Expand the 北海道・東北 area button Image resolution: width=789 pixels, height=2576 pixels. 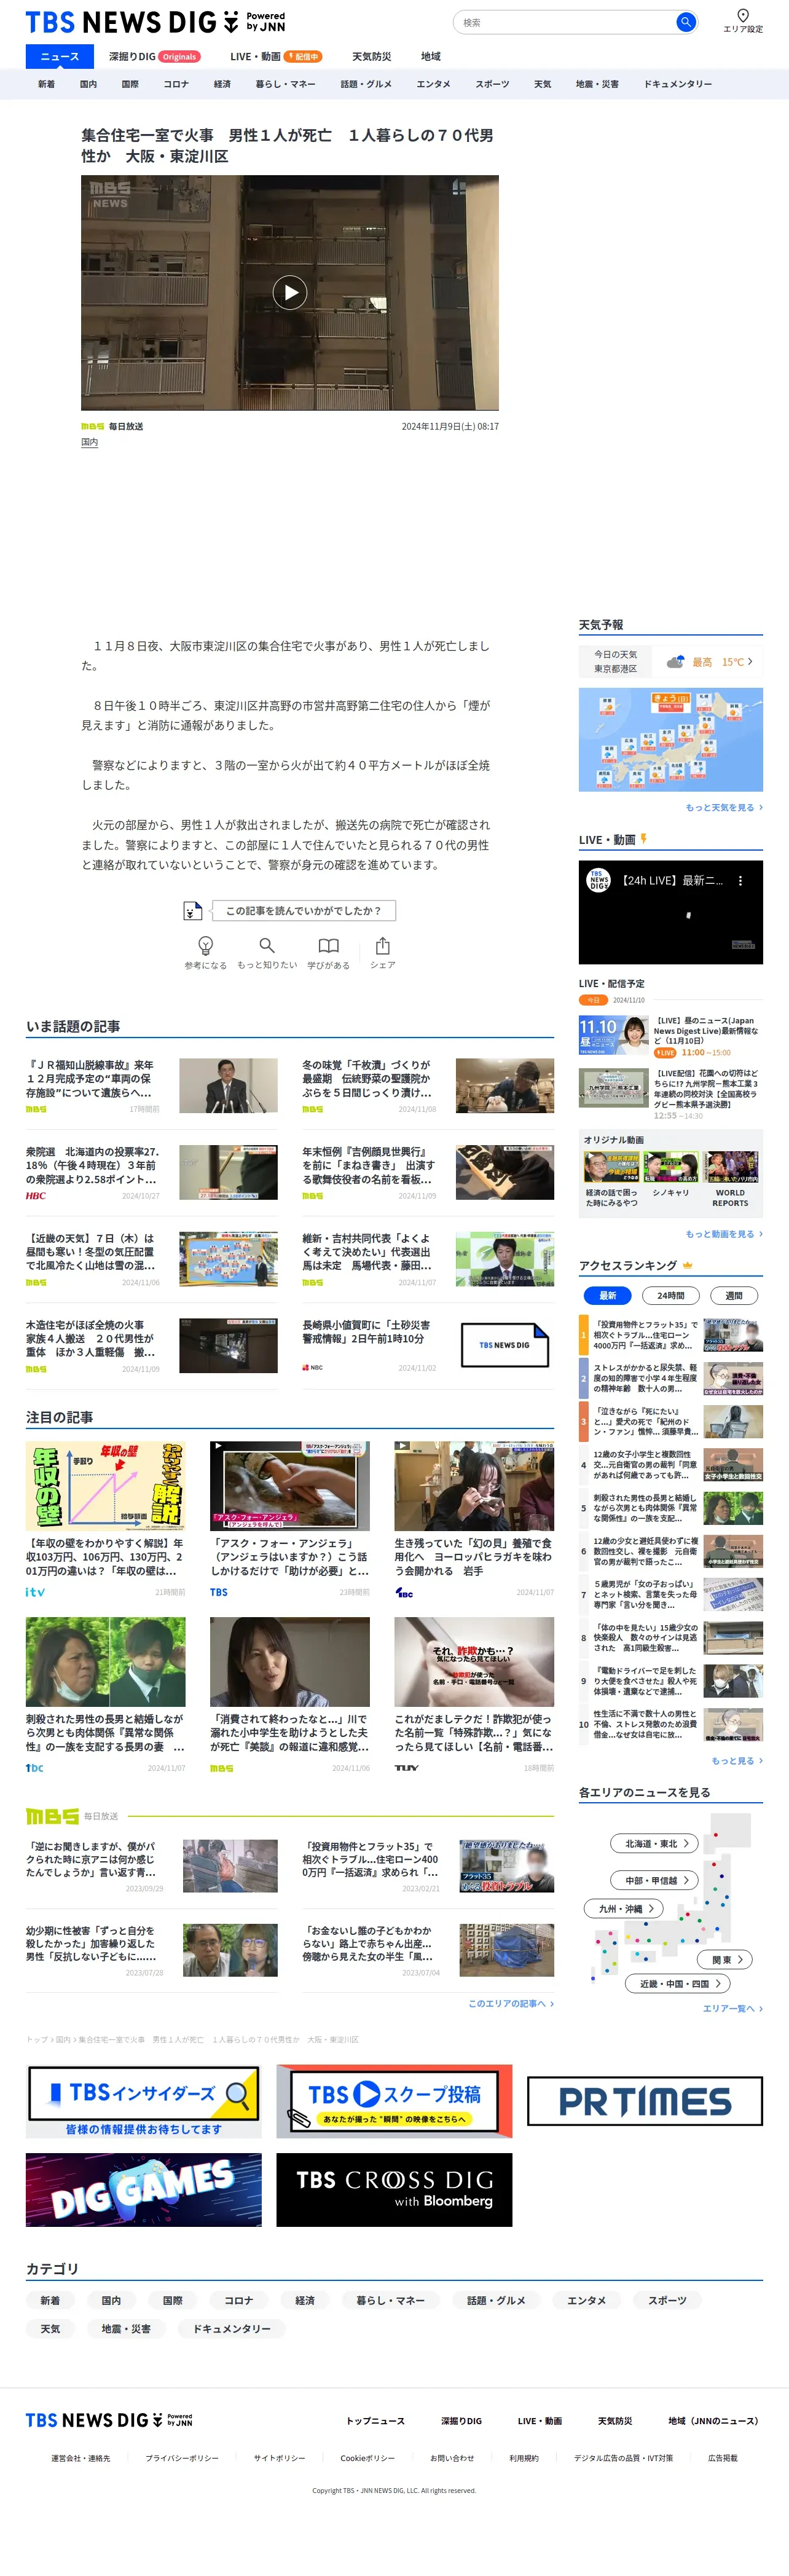[x=655, y=1843]
